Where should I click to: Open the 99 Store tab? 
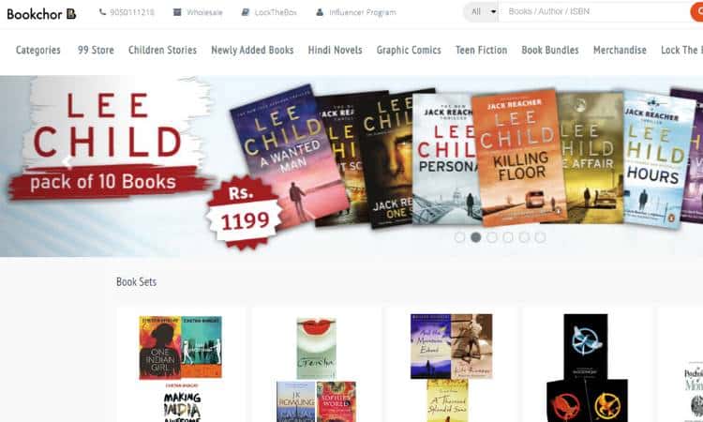click(96, 50)
